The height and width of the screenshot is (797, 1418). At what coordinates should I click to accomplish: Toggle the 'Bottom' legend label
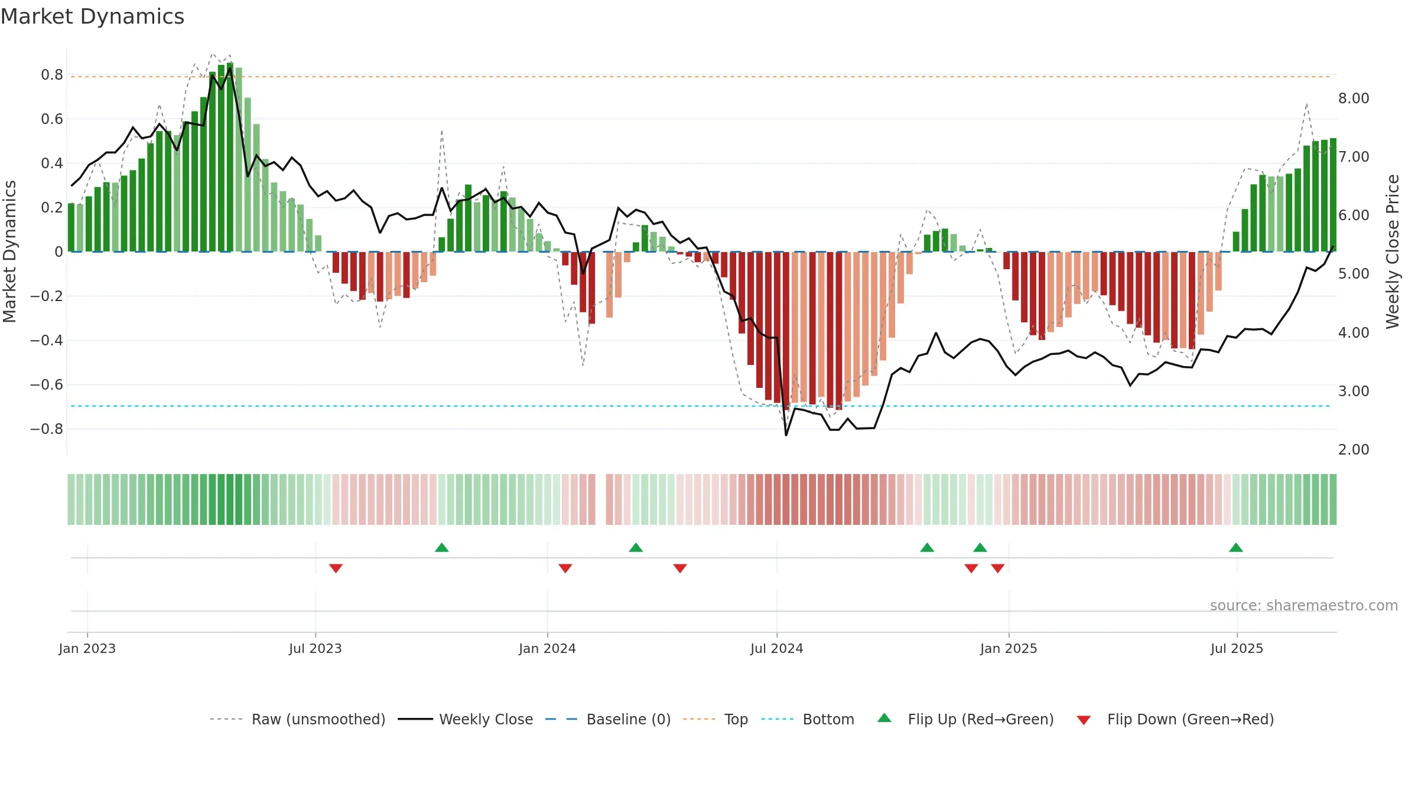[828, 720]
